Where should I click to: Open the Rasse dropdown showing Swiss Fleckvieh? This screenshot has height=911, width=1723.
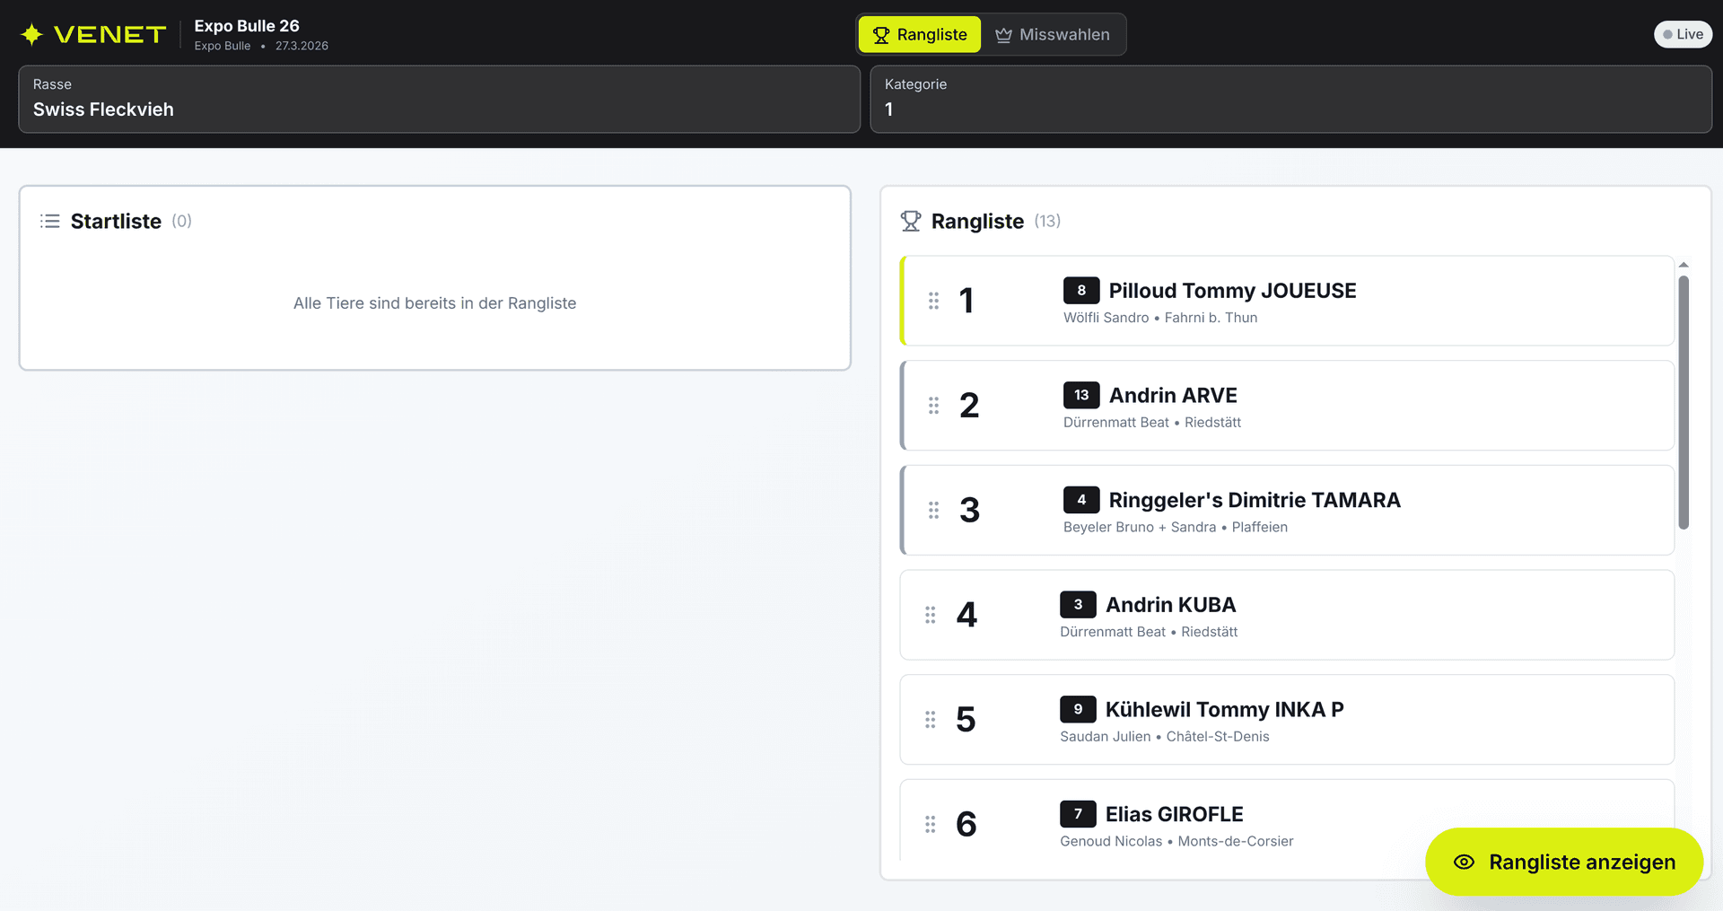(439, 99)
